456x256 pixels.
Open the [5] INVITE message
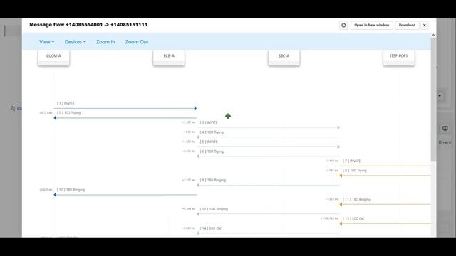coord(209,142)
